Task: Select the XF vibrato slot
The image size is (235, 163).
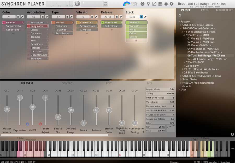Action: (87, 30)
